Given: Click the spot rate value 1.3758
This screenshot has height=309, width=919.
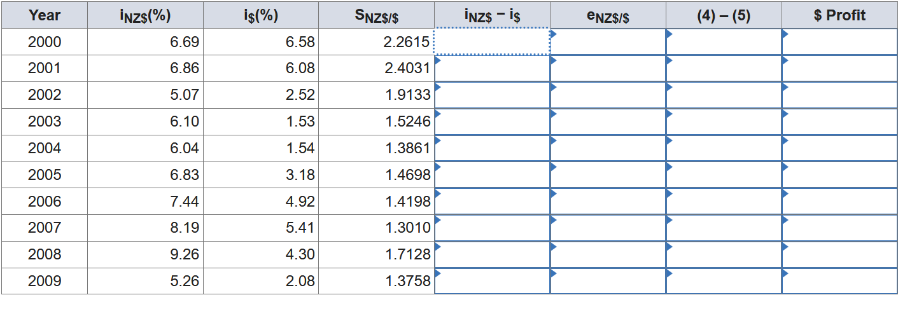Looking at the screenshot, I should (407, 281).
